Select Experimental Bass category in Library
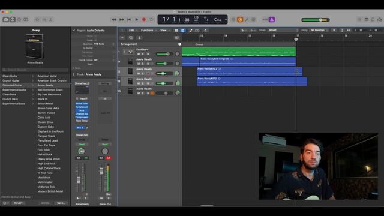The image size is (384, 216). pyautogui.click(x=14, y=104)
